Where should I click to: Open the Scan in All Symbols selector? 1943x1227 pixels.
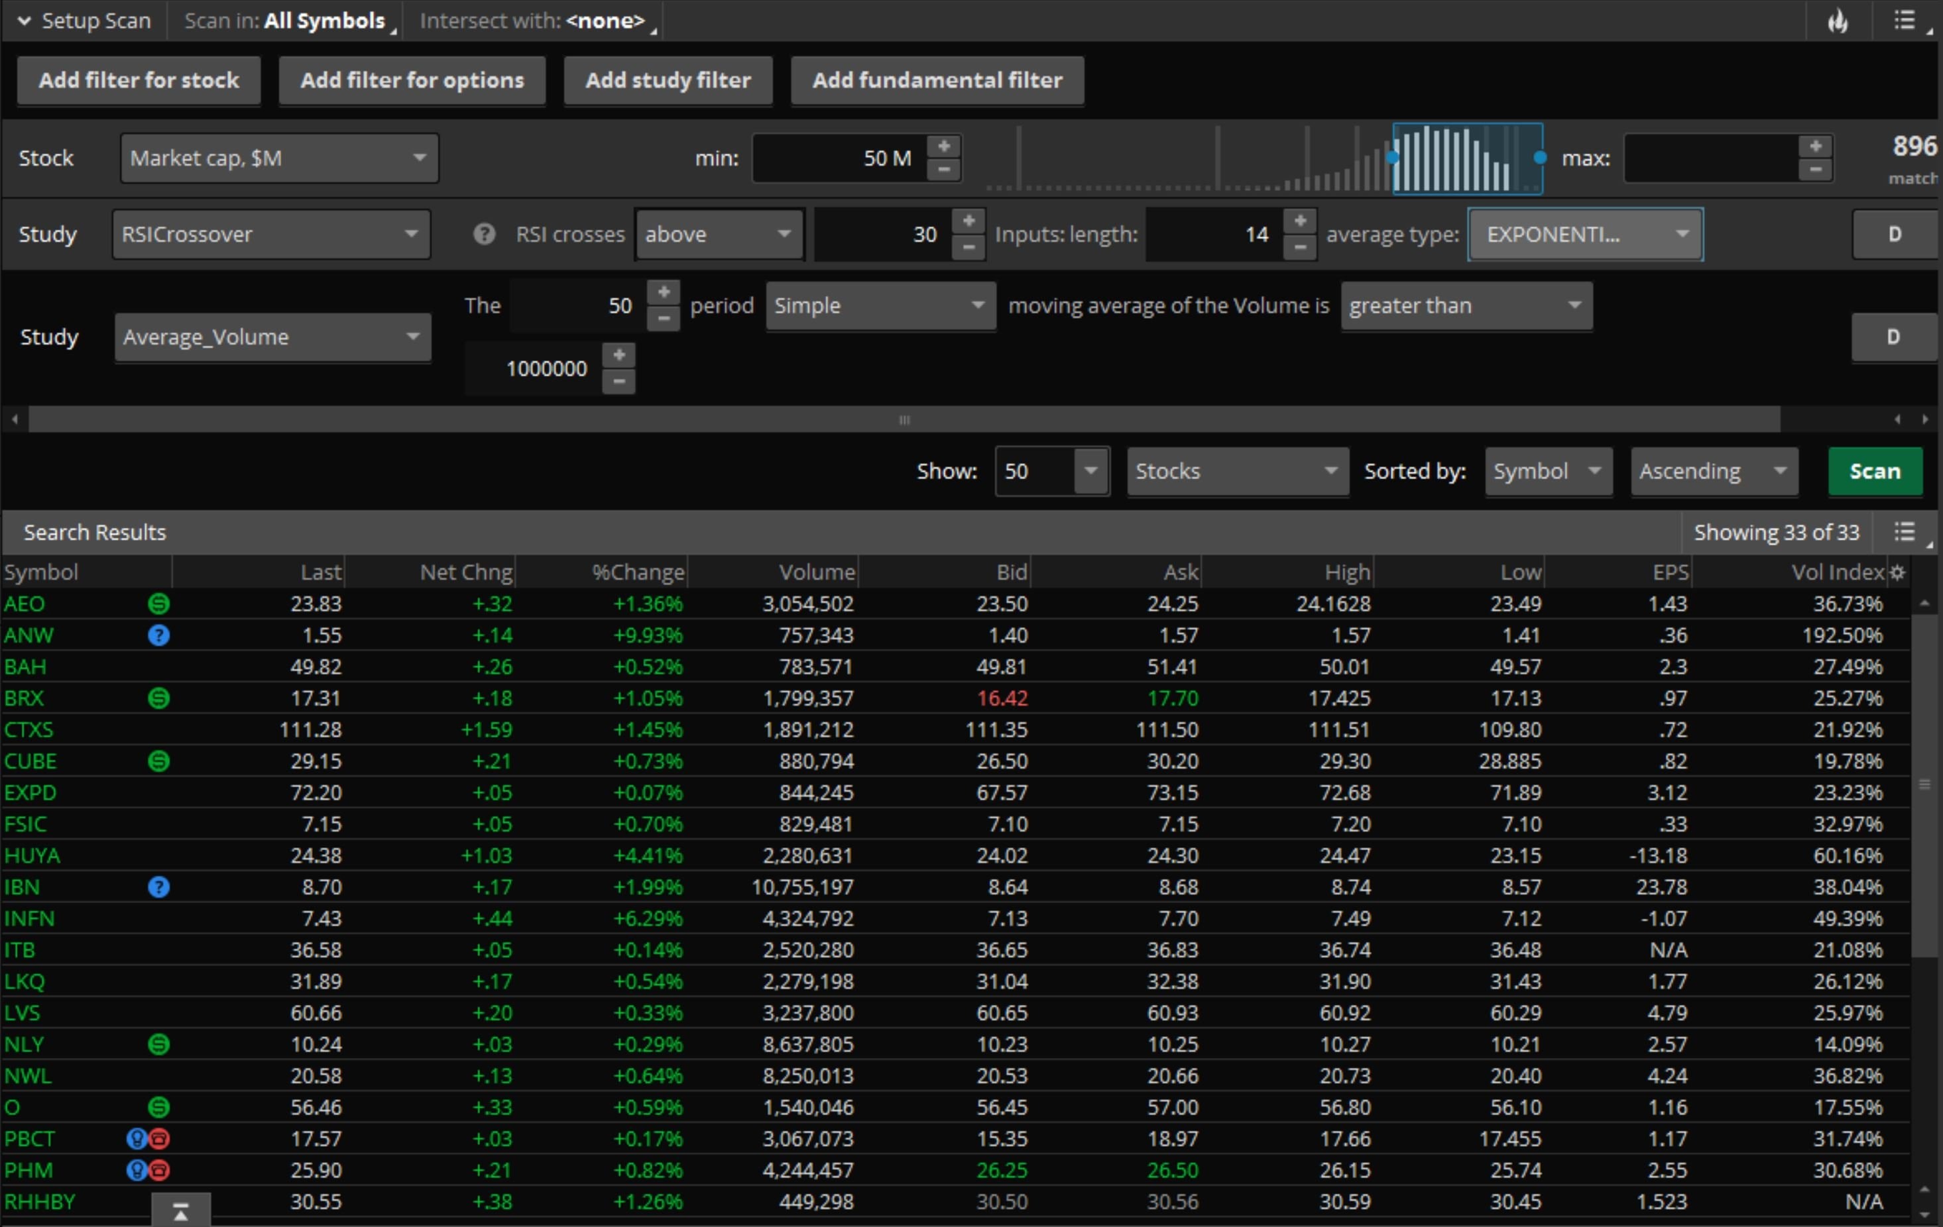click(290, 21)
